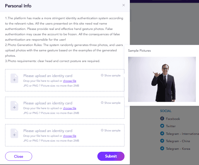Click choose file in third upload box
This screenshot has height=165, width=199.
(69, 136)
